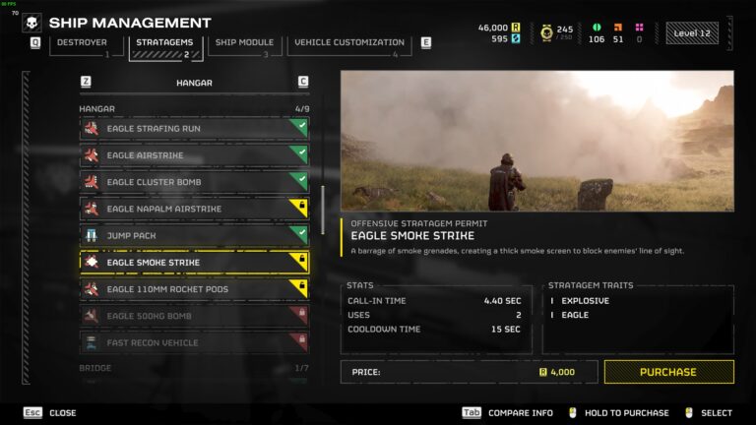The width and height of the screenshot is (756, 425).
Task: Expand the Bridge category section
Action: (194, 368)
